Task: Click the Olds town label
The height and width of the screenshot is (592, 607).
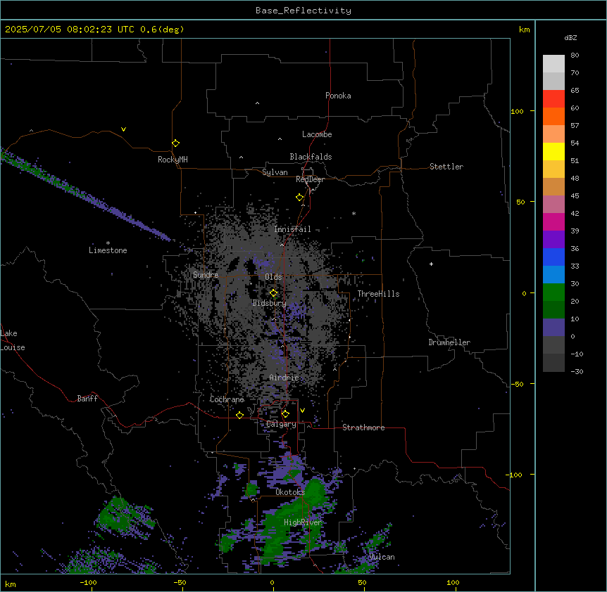Action: [x=273, y=277]
